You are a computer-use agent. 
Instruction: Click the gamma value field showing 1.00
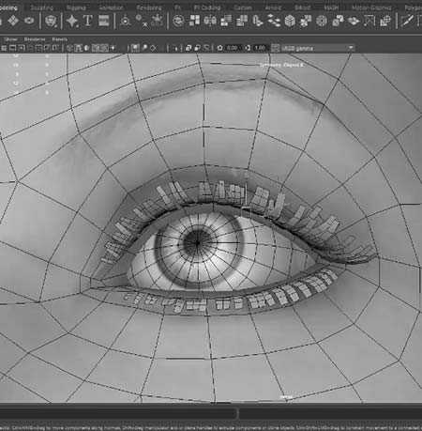pos(260,48)
